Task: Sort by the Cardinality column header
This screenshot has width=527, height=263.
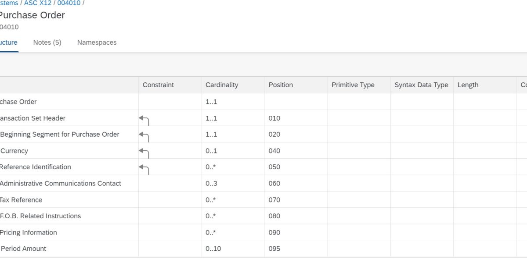Action: [x=222, y=85]
